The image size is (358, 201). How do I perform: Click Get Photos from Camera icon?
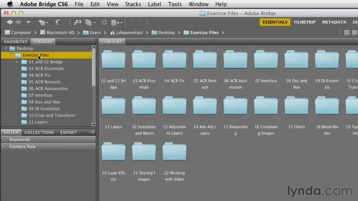pos(77,22)
